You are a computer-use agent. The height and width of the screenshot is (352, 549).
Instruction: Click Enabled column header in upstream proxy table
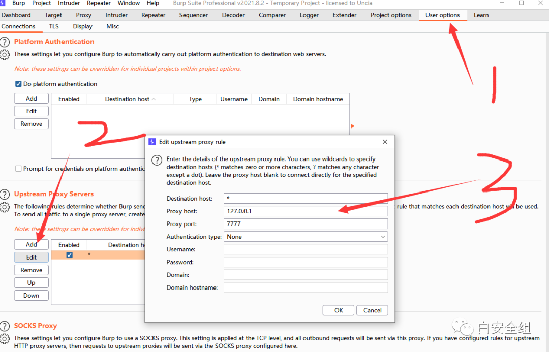coord(69,245)
